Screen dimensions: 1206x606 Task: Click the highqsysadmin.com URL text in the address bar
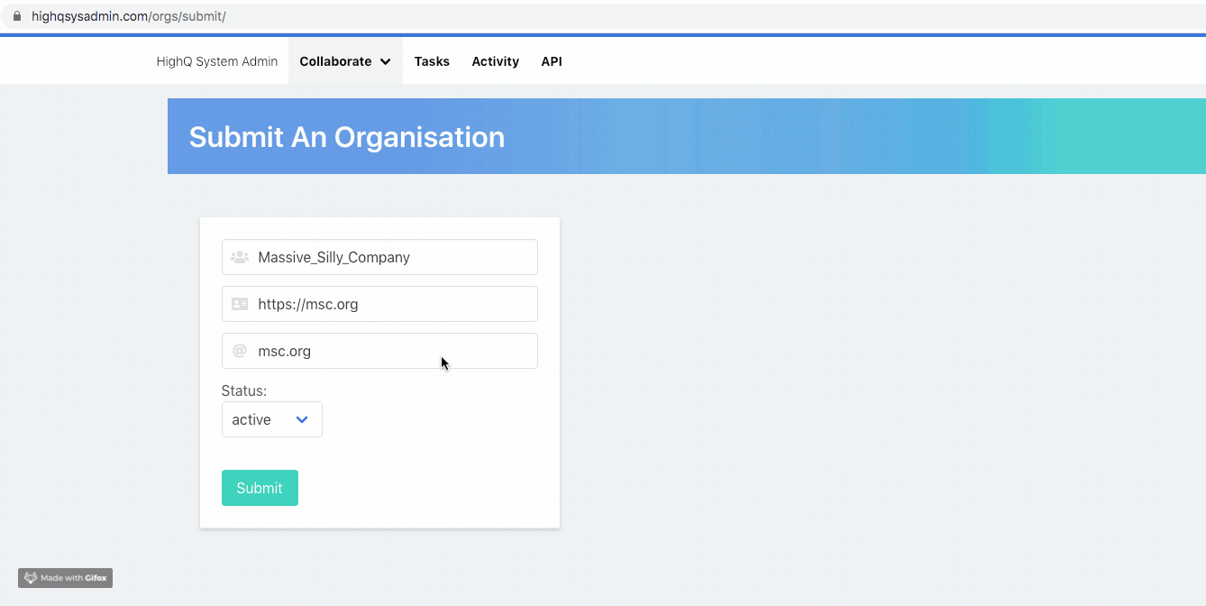(x=128, y=17)
